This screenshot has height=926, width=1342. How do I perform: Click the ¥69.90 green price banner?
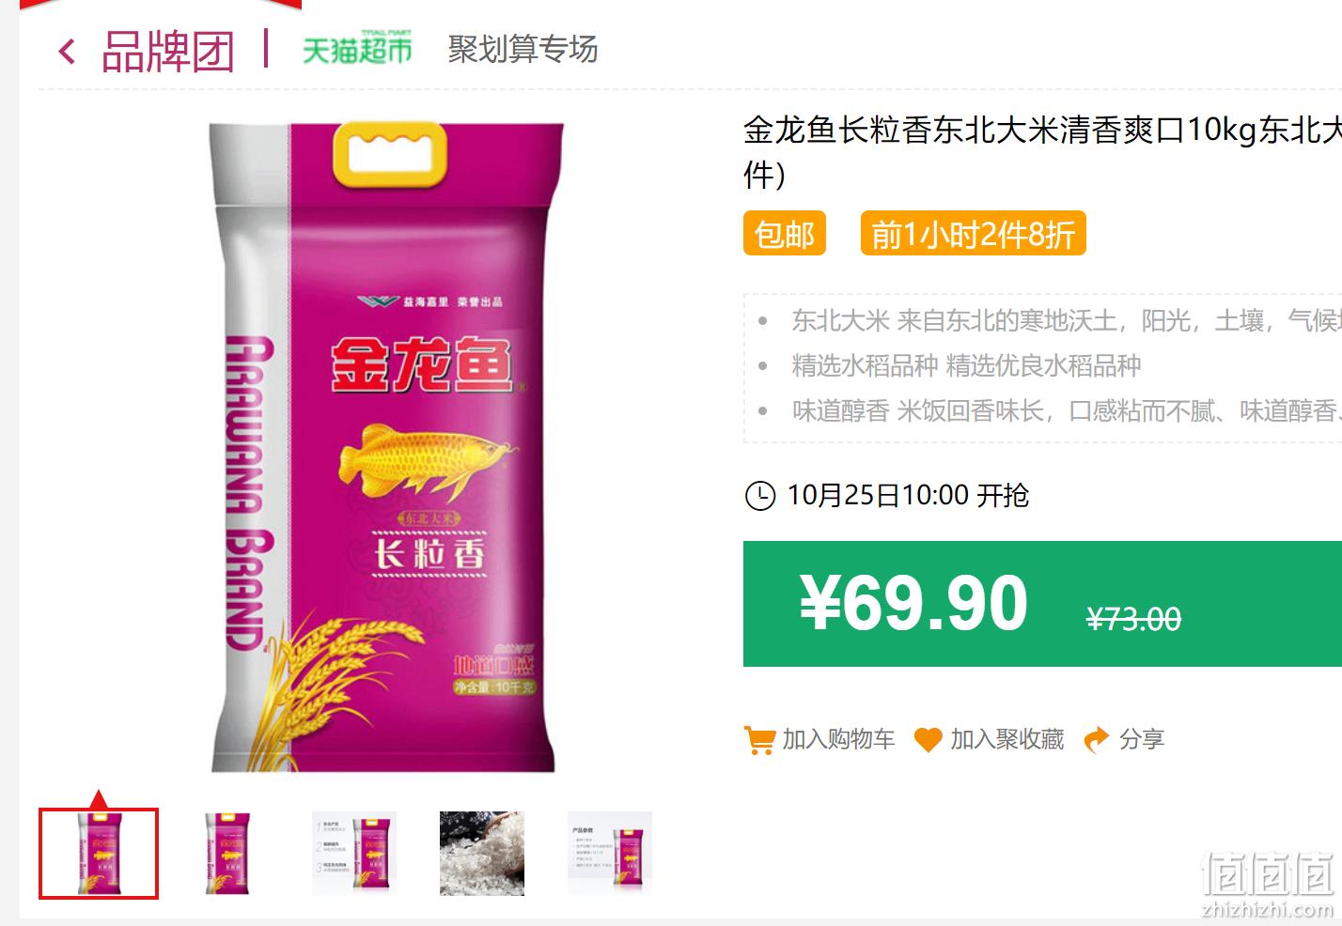[x=1042, y=604]
